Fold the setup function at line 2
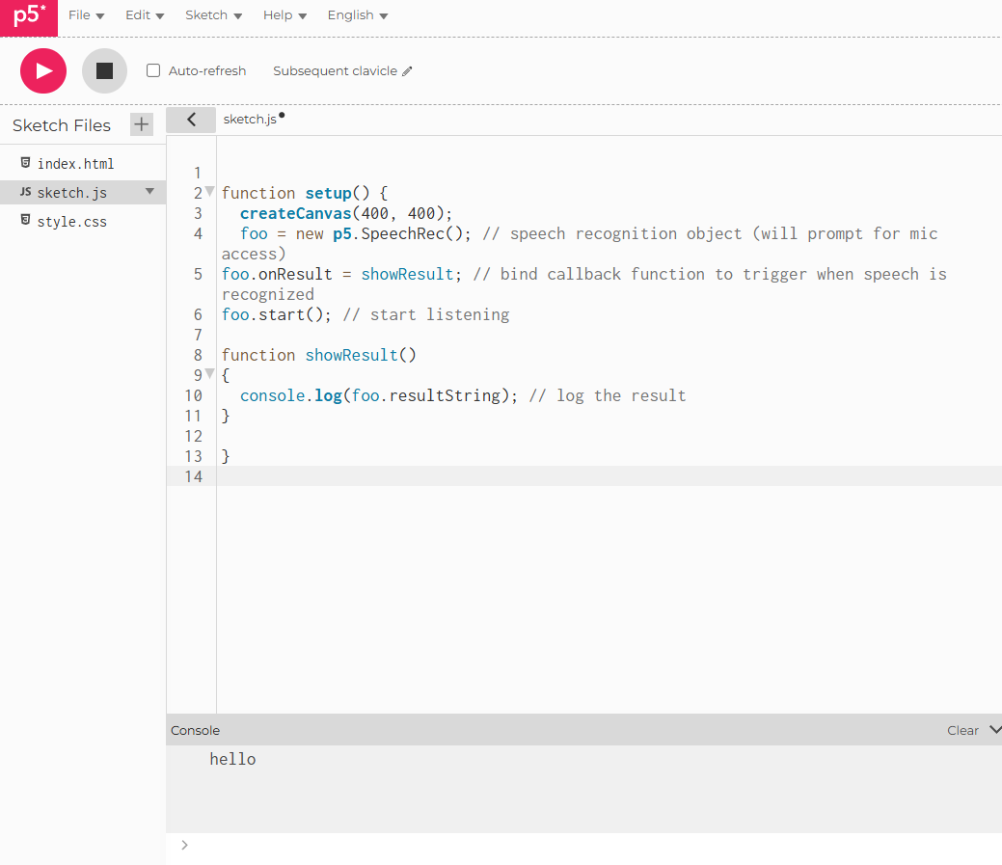Viewport: 1002px width, 865px height. pos(209,192)
